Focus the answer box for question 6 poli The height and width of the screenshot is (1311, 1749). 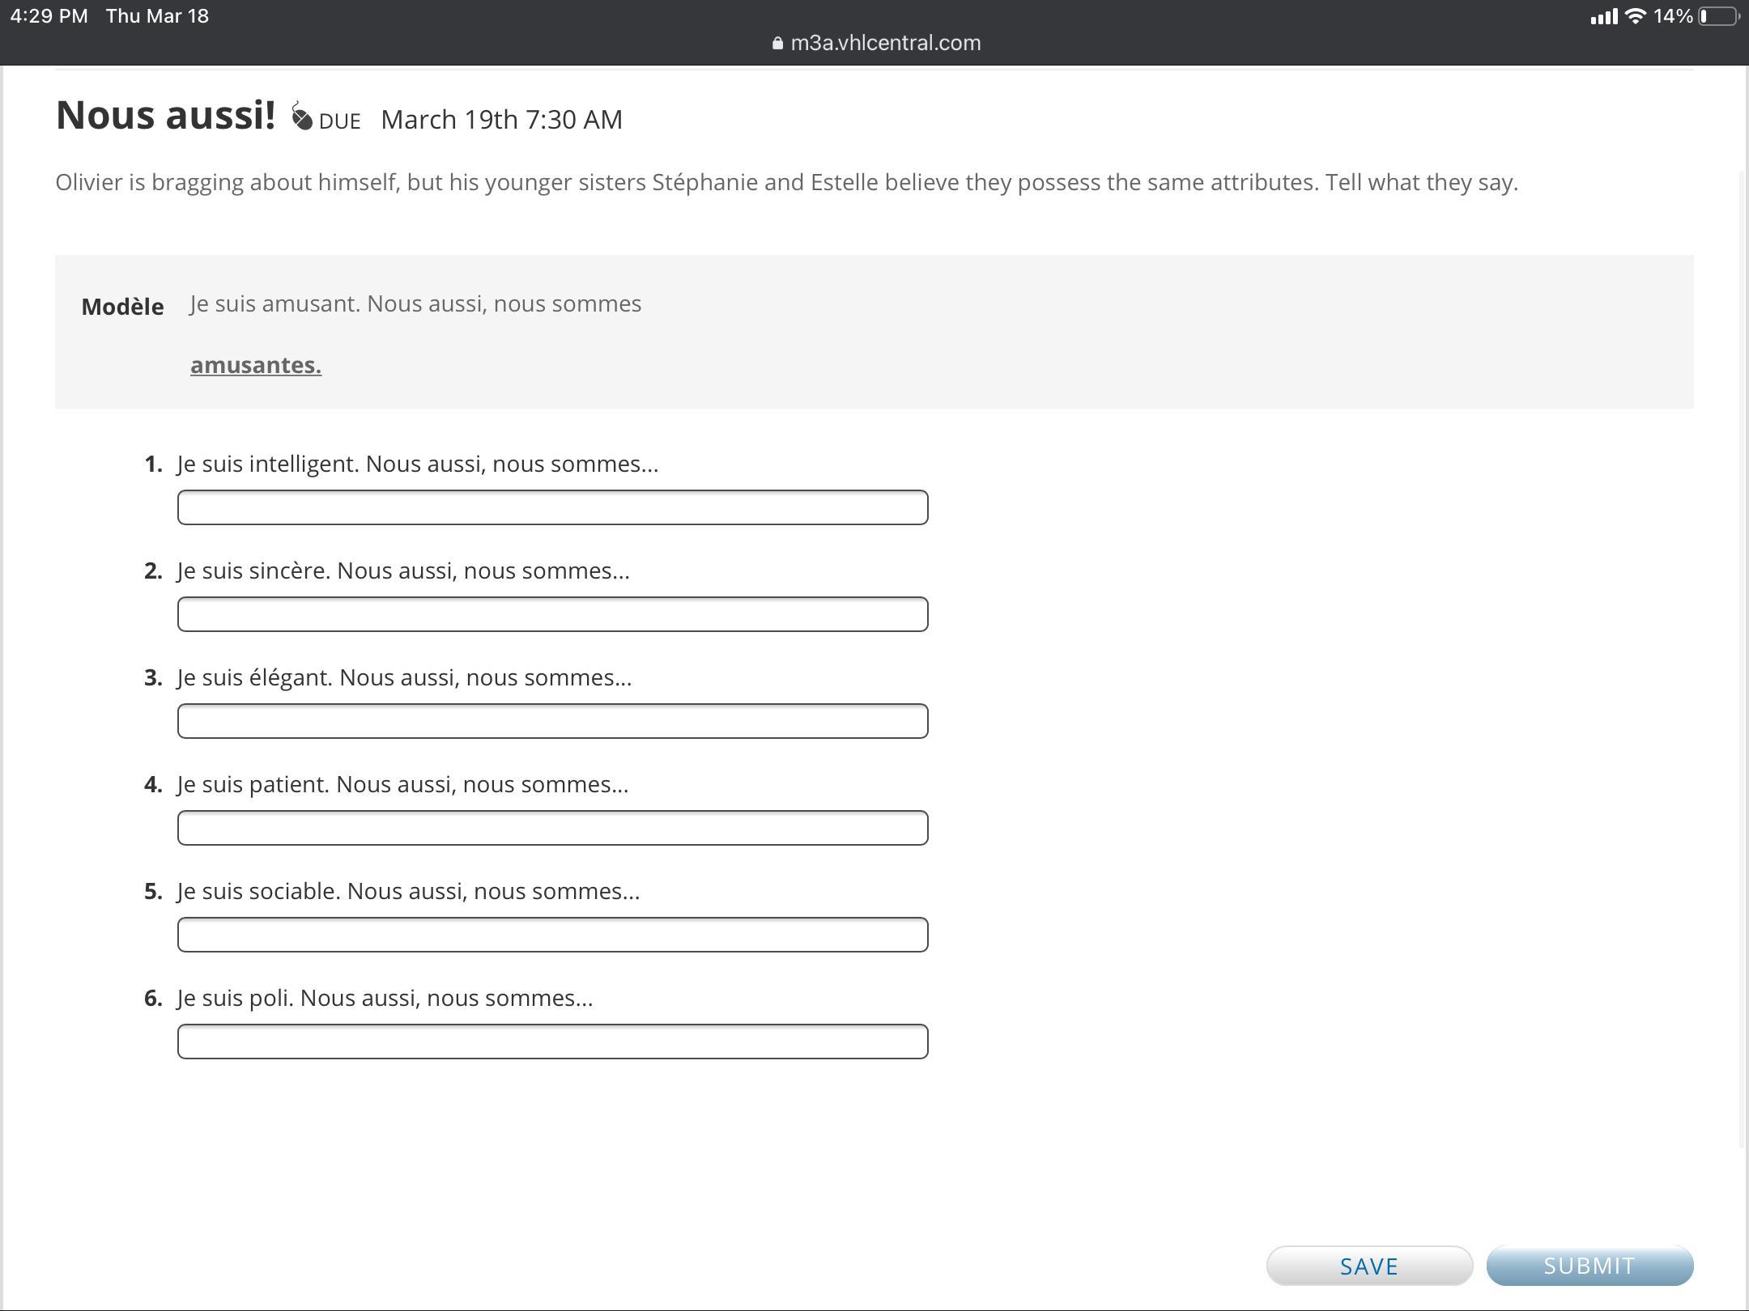[552, 1042]
